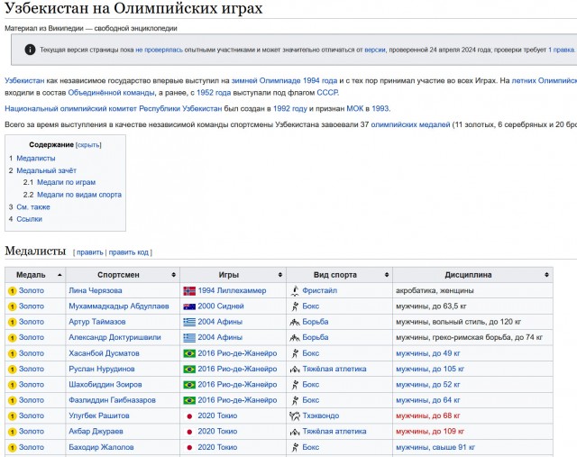Screen dimensions: 577x457
Task: Open СССР link in intro paragraph
Action: tap(327, 93)
